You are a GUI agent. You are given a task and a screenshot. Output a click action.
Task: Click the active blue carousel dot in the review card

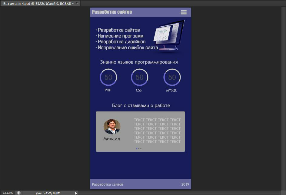tap(137, 148)
